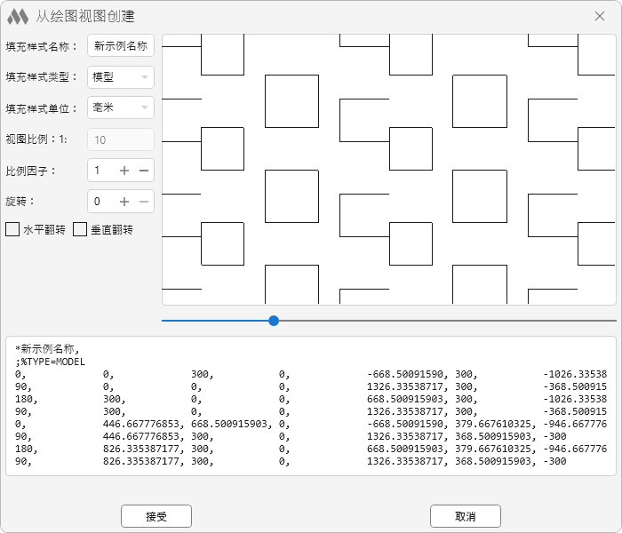Decrease 比例因子 with the minus icon
The image size is (622, 533).
pyautogui.click(x=143, y=171)
